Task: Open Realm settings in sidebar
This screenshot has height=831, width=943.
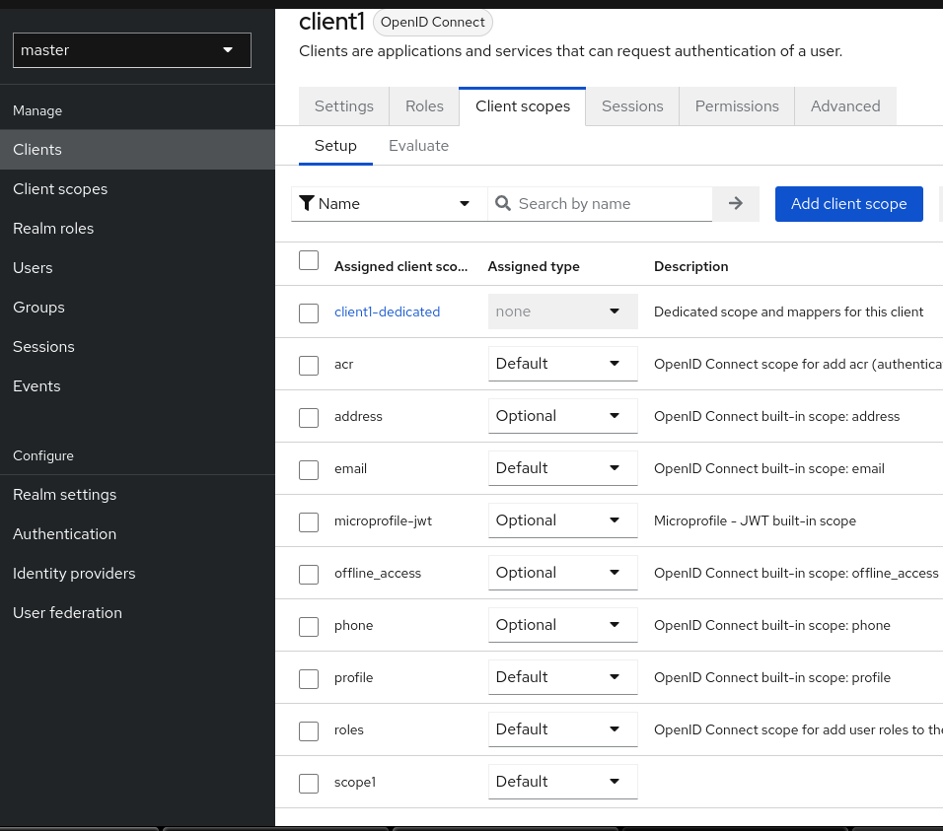Action: point(137,495)
